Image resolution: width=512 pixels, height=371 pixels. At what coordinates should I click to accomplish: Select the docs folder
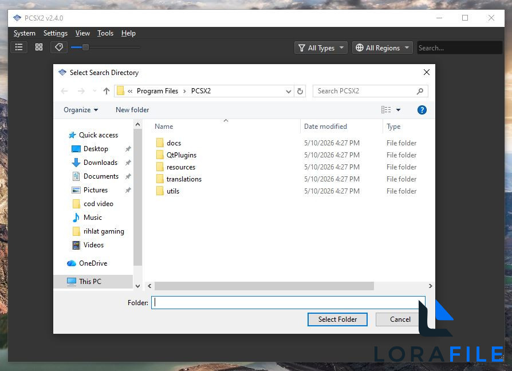click(x=174, y=143)
